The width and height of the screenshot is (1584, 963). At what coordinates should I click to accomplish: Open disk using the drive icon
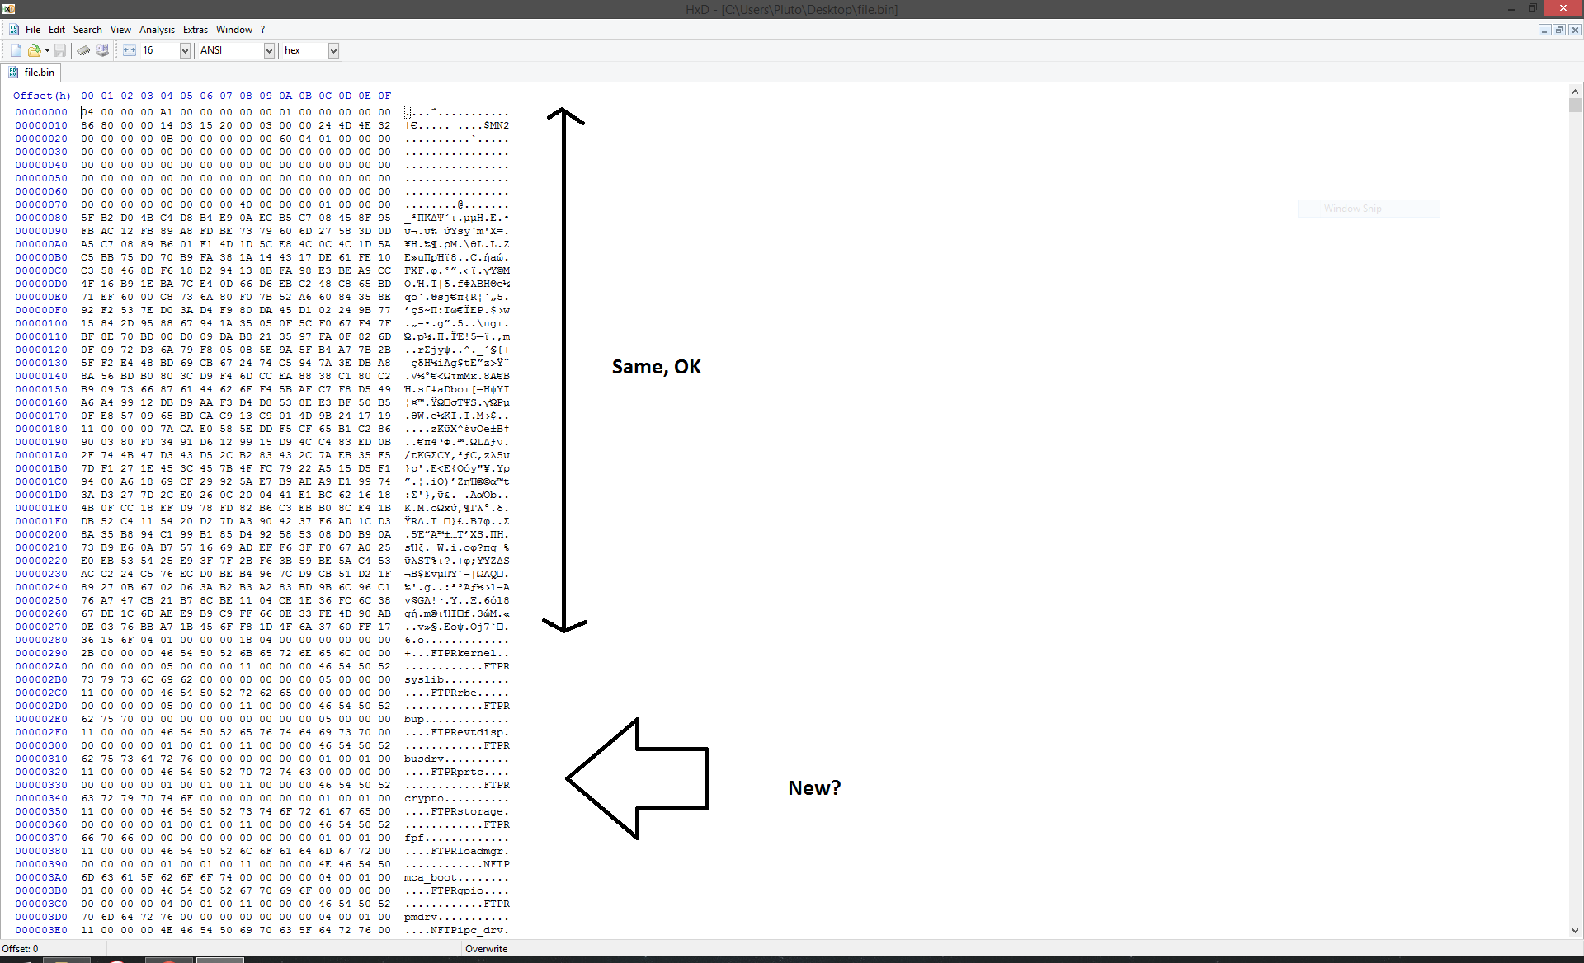click(x=102, y=50)
